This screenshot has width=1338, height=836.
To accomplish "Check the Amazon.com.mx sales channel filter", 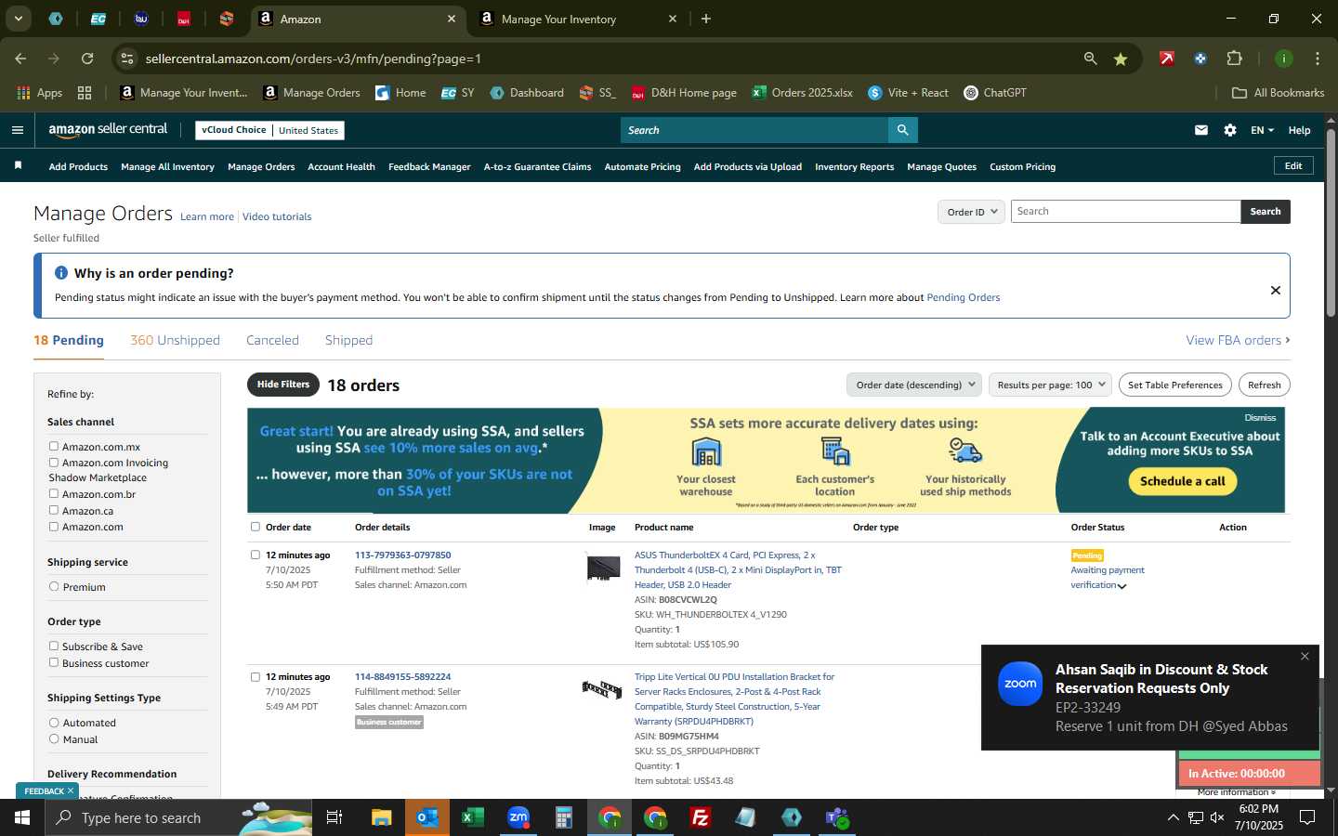I will 54,446.
